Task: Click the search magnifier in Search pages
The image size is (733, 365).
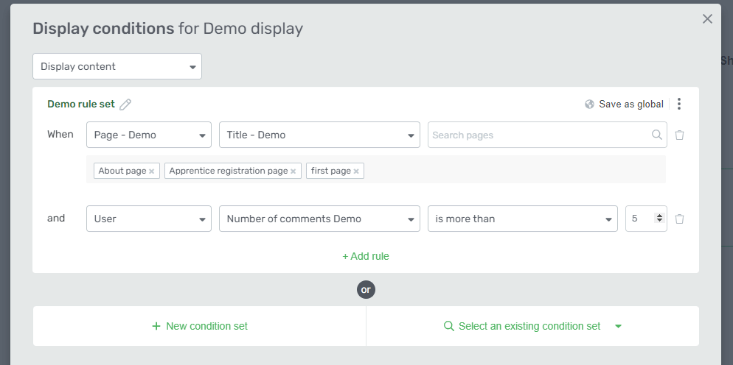Action: tap(656, 135)
